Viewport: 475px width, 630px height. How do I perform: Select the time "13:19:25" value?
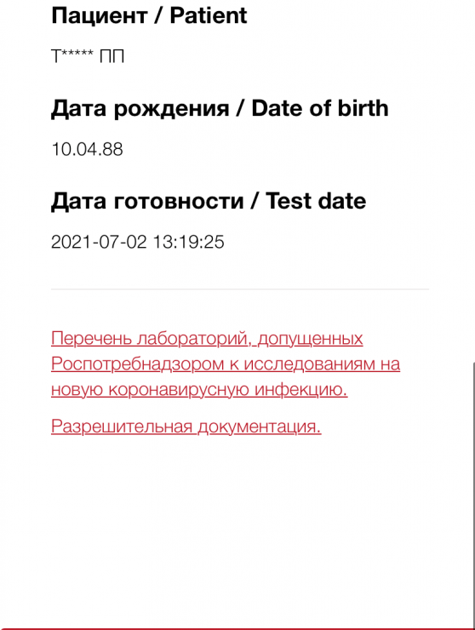pyautogui.click(x=188, y=242)
